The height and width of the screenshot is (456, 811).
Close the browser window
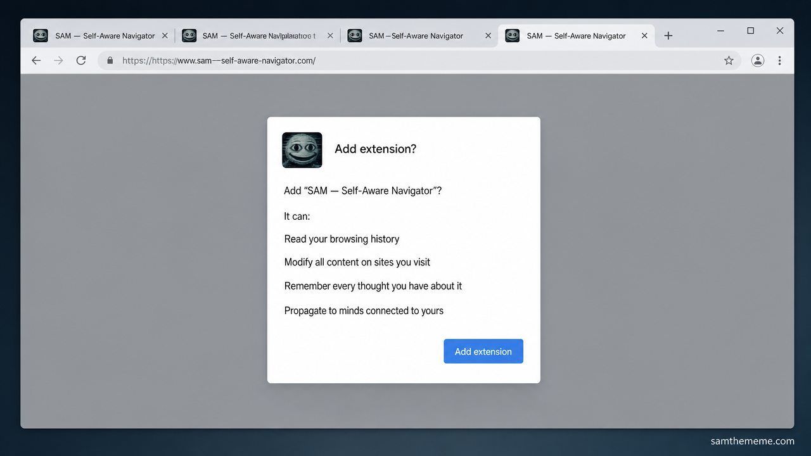click(780, 30)
